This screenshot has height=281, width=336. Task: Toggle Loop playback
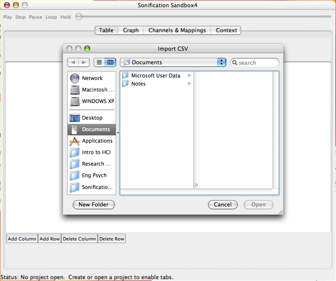pos(51,17)
